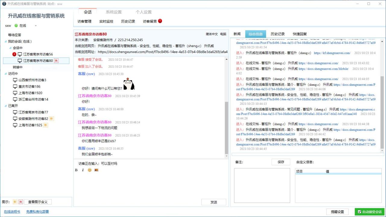Open the 免费私有化部署 link

(x=37, y=212)
